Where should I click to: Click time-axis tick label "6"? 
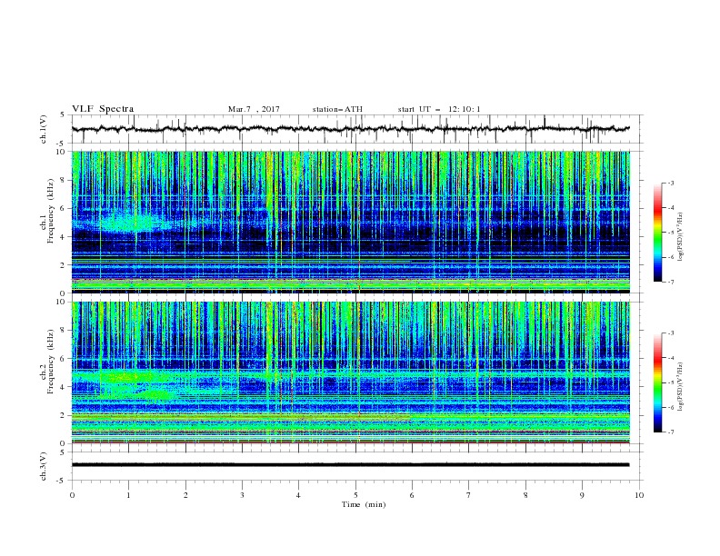coord(412,495)
